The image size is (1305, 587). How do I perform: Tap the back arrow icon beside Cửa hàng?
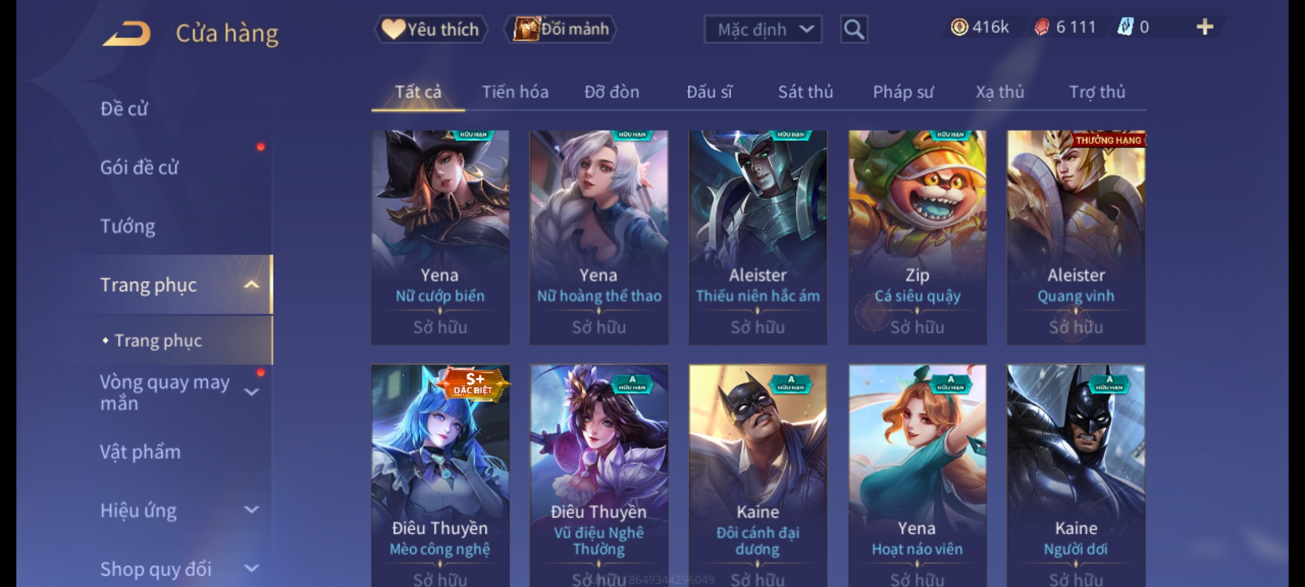(126, 34)
